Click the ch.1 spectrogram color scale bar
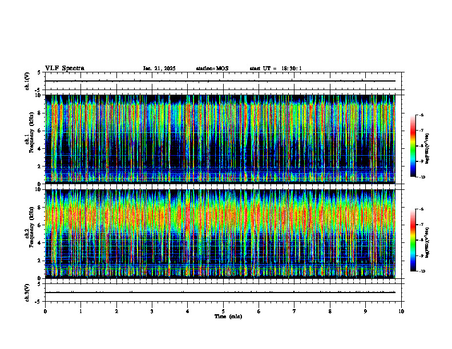This screenshot has width=452, height=349. (413, 146)
